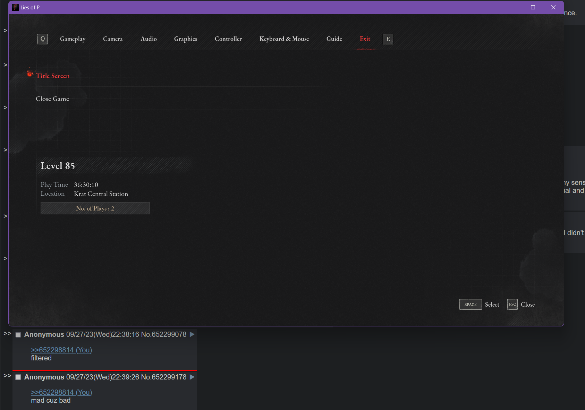The height and width of the screenshot is (410, 585).
Task: Open the Keyboard & Mouse tab
Action: [x=284, y=39]
